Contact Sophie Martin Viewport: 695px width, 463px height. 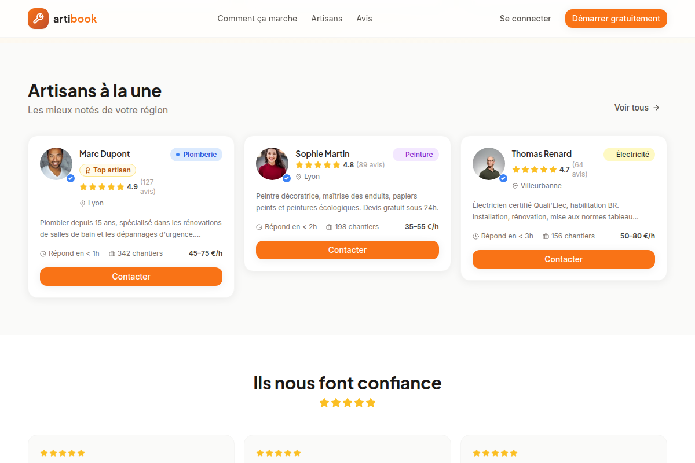click(x=348, y=250)
